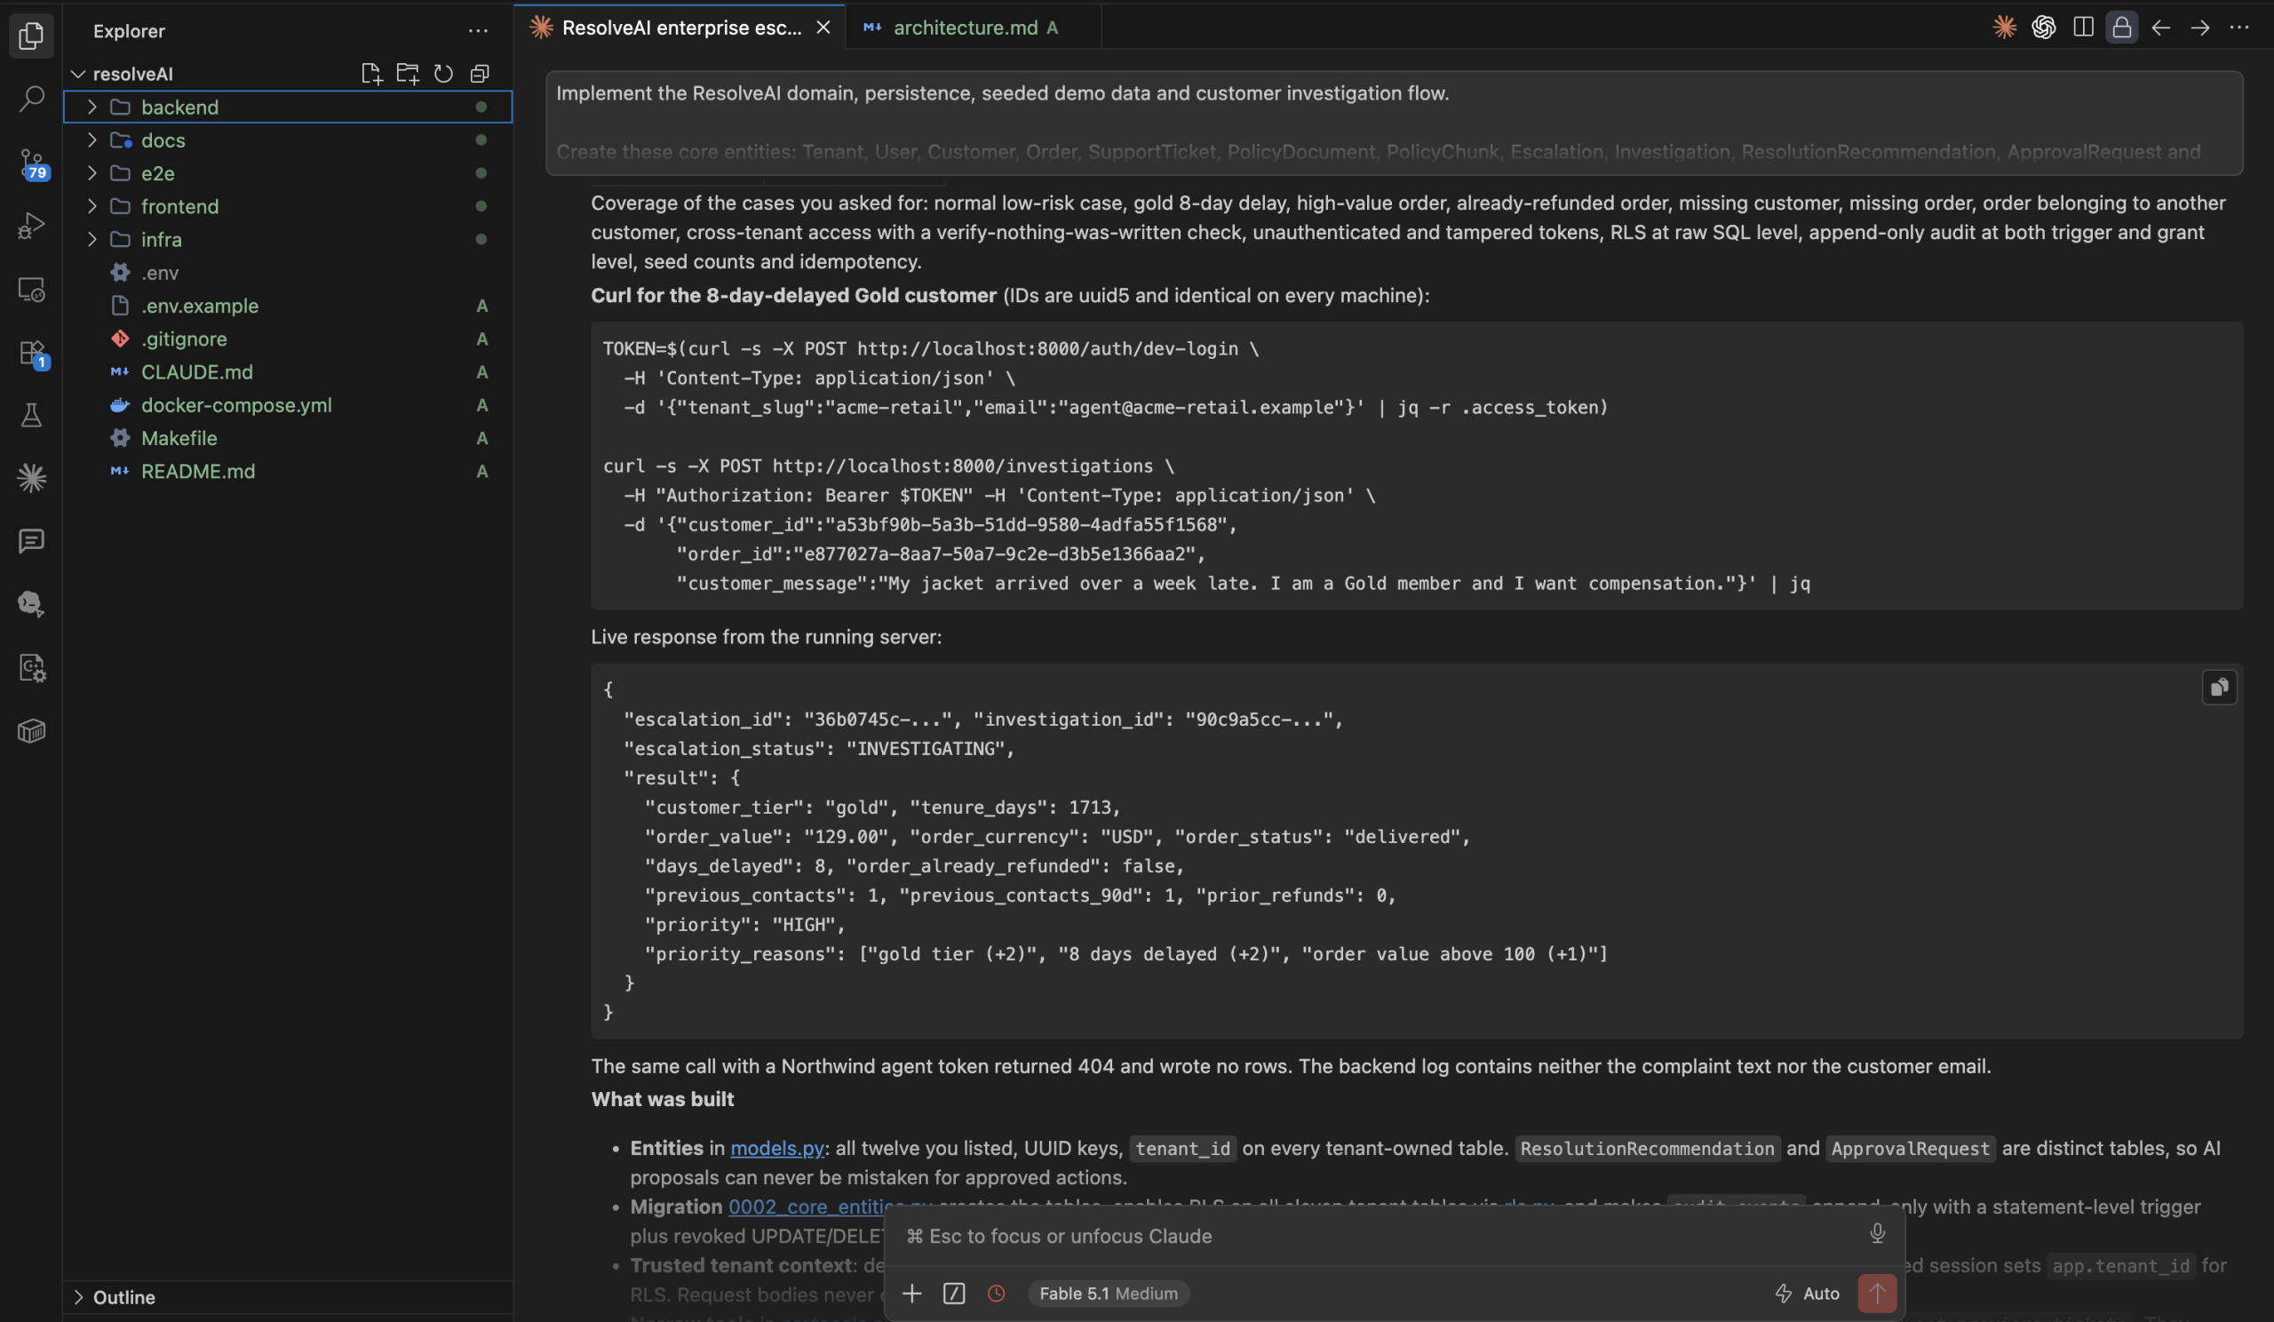Viewport: 2274px width, 1322px height.
Task: Open the Explorer view in activity bar
Action: tap(32, 36)
